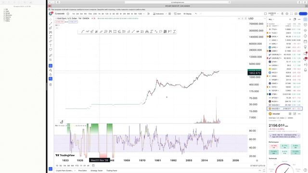Click the heart icons tool in left toolbar

point(51,50)
